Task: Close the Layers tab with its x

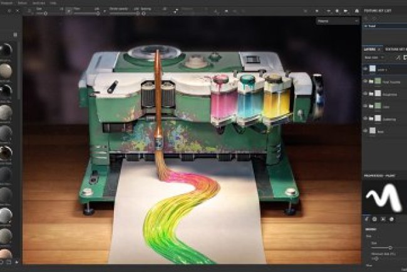Action: click(379, 49)
